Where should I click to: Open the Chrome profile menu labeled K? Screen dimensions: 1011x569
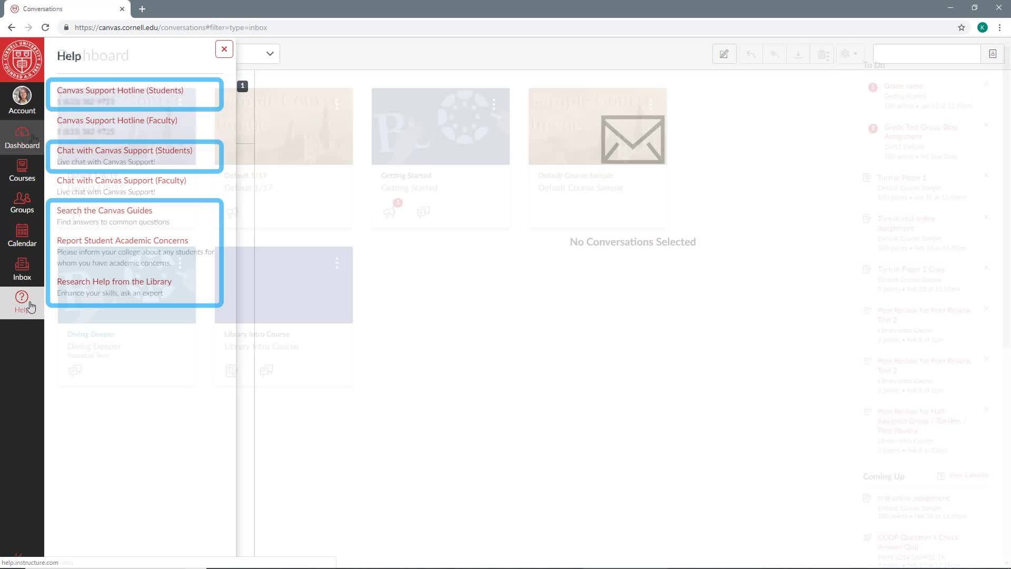(x=983, y=27)
